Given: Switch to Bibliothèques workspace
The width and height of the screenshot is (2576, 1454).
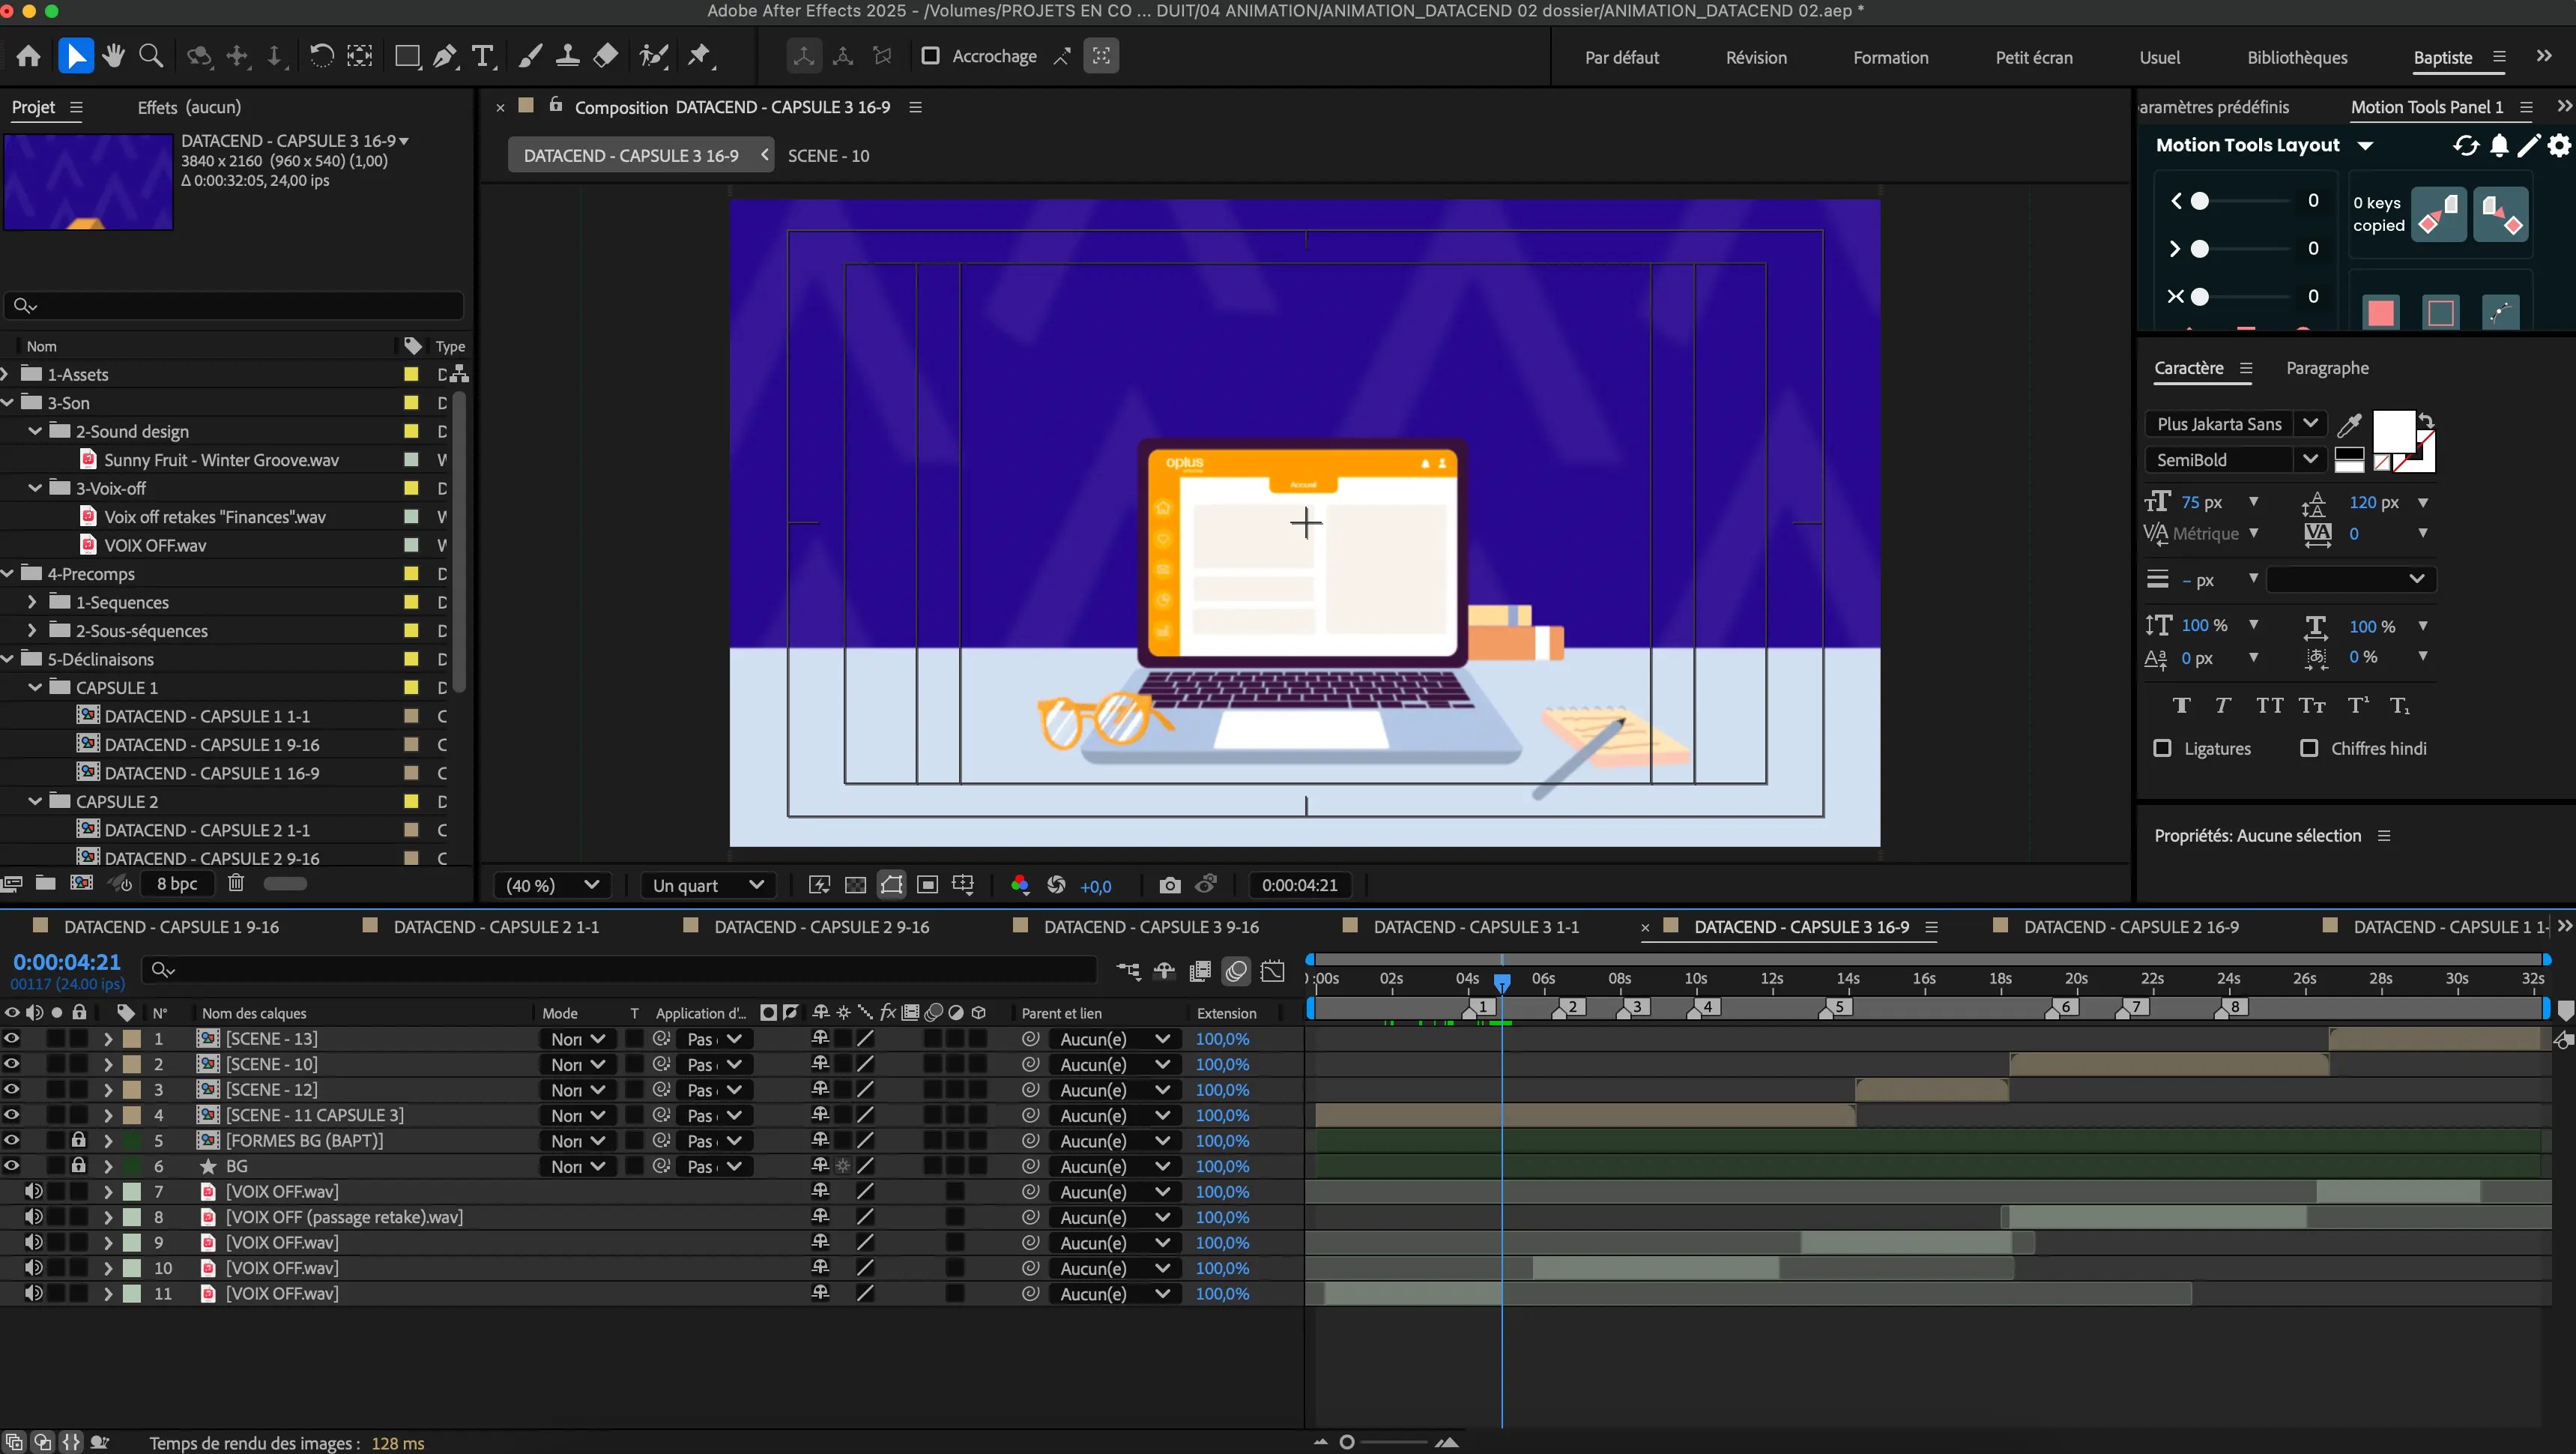Looking at the screenshot, I should point(2297,58).
